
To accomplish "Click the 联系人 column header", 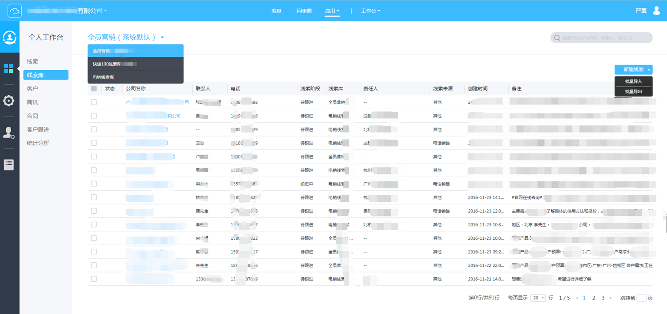I will click(203, 89).
